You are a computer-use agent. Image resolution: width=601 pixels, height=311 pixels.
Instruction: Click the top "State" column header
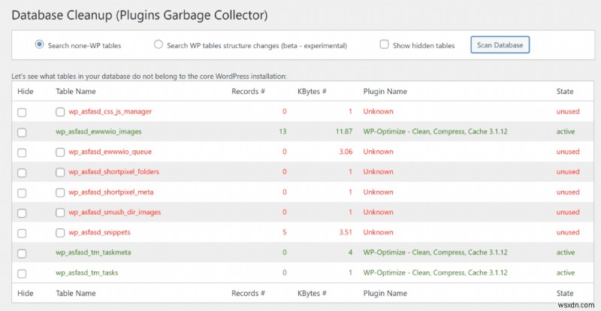pos(565,92)
